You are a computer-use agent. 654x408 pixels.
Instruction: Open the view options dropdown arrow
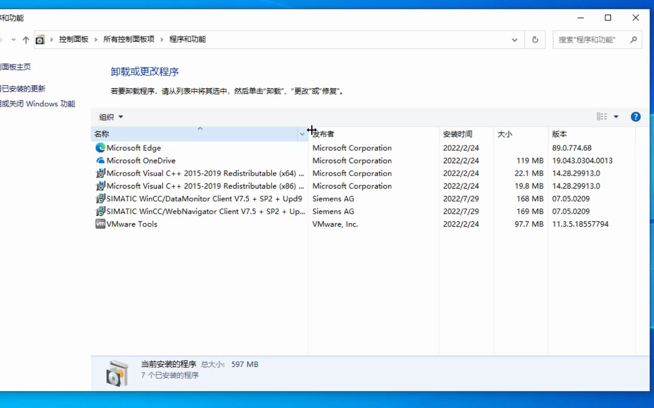(616, 117)
